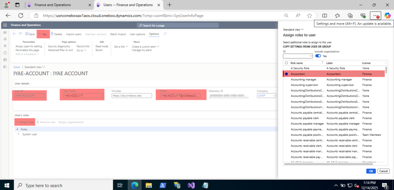Open Workspaces icon in left sidebar

tap(5, 60)
